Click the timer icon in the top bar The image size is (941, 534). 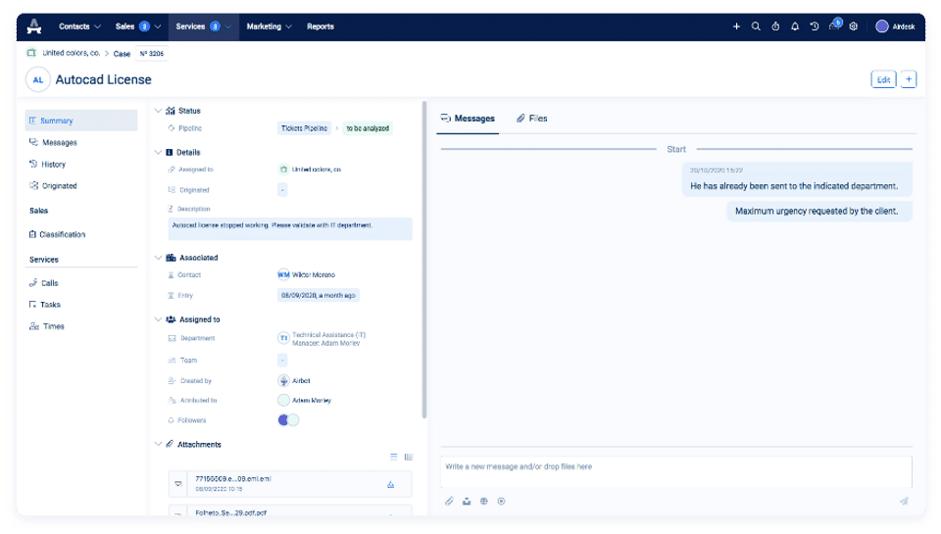click(x=775, y=26)
